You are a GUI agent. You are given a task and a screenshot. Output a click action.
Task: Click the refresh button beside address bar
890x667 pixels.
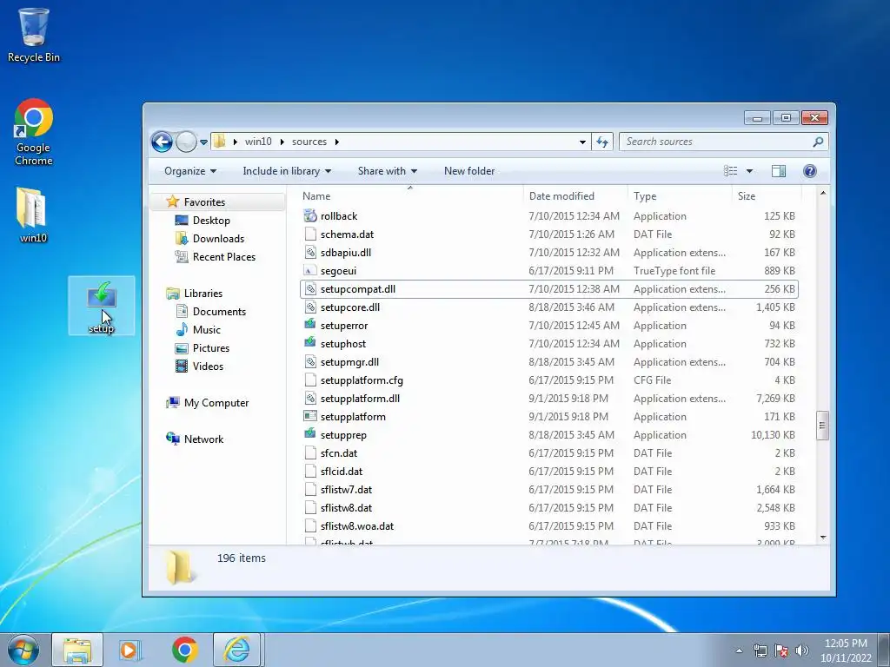[x=602, y=142]
